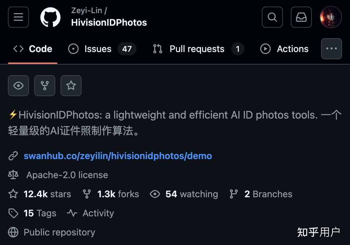Open the swanhub.co demo link
The image size is (350, 245).
click(x=118, y=156)
